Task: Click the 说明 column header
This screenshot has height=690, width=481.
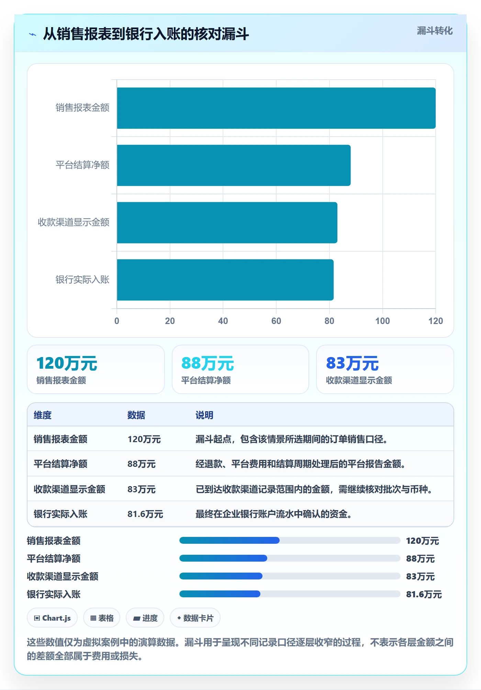Action: click(204, 415)
